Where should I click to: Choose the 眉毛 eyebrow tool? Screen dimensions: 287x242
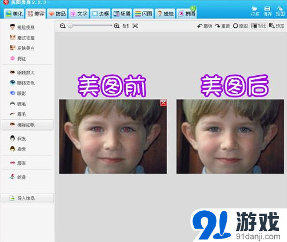[x=18, y=114]
